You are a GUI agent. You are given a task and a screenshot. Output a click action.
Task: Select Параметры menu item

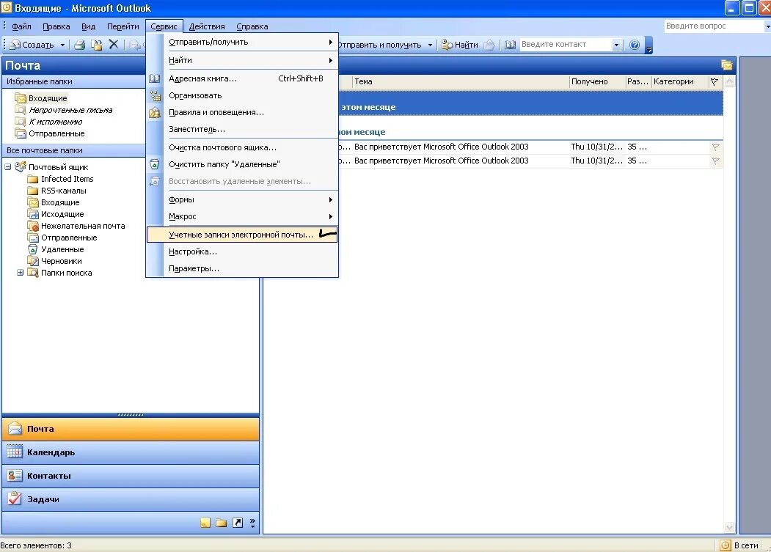[242, 268]
